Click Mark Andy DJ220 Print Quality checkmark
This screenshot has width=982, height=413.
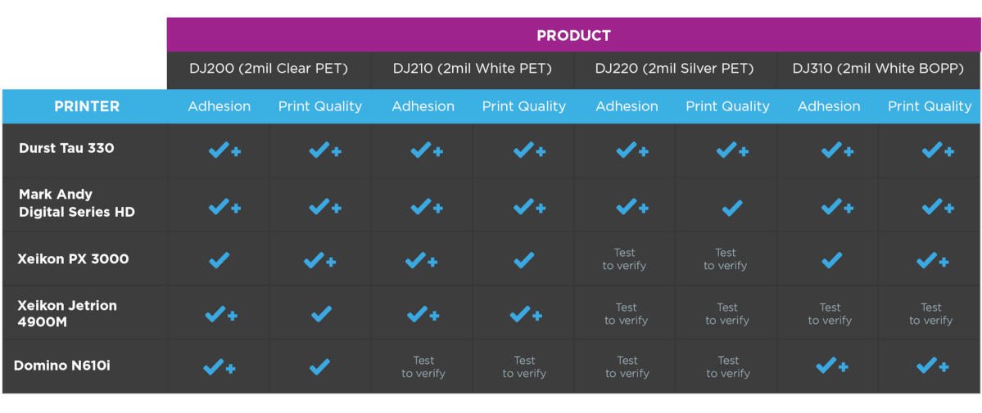[731, 208]
